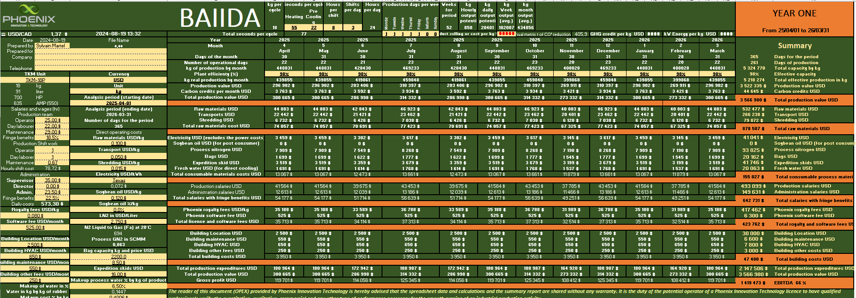856x298 pixels.
Task: Select the Heating seconds value 55
Action: [x=294, y=28]
